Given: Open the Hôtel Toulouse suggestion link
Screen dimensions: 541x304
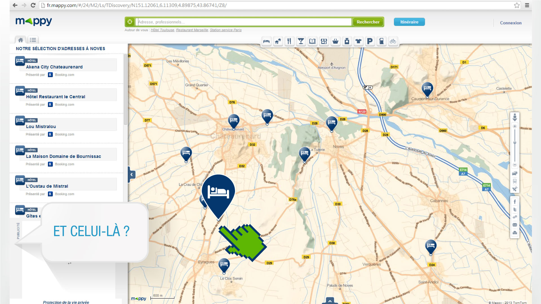Looking at the screenshot, I should coord(162,30).
